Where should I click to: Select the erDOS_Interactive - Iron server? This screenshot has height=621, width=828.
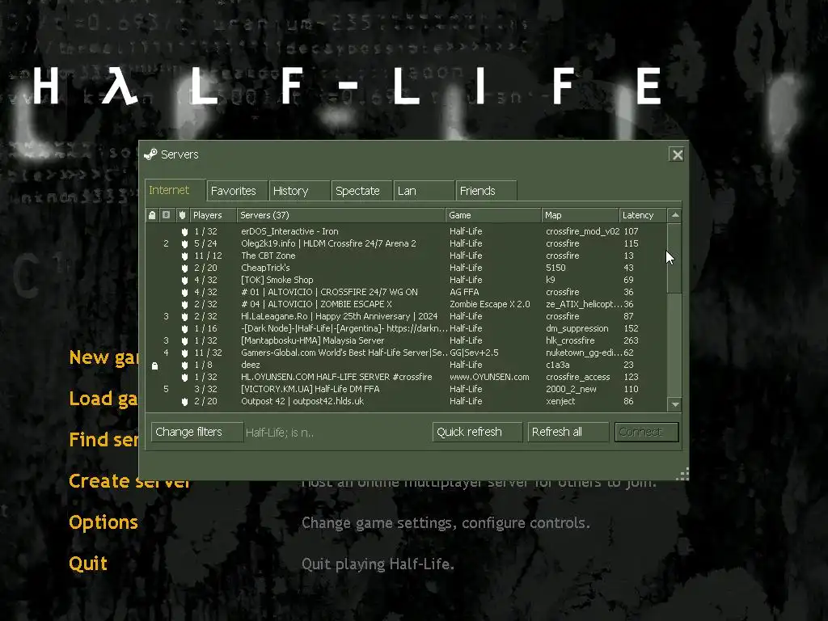coord(406,232)
